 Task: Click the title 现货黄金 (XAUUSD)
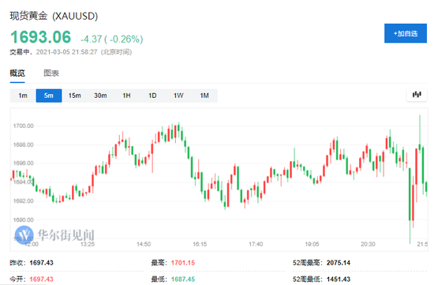pos(54,16)
